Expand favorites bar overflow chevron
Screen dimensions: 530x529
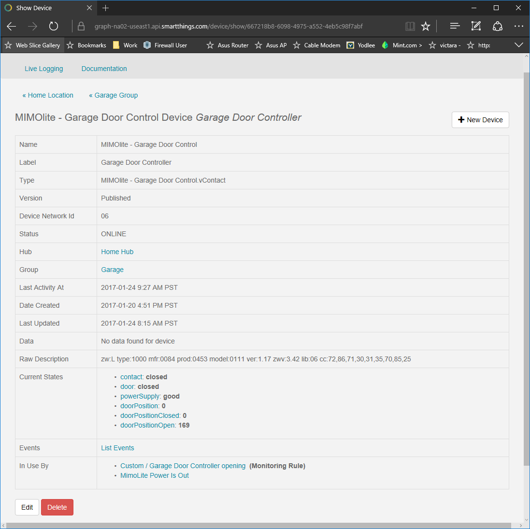pos(518,45)
